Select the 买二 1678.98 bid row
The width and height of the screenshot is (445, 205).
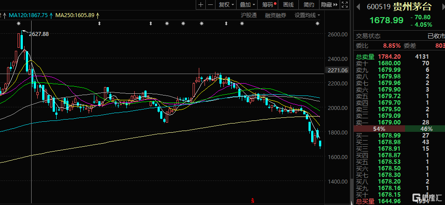tap(399, 142)
